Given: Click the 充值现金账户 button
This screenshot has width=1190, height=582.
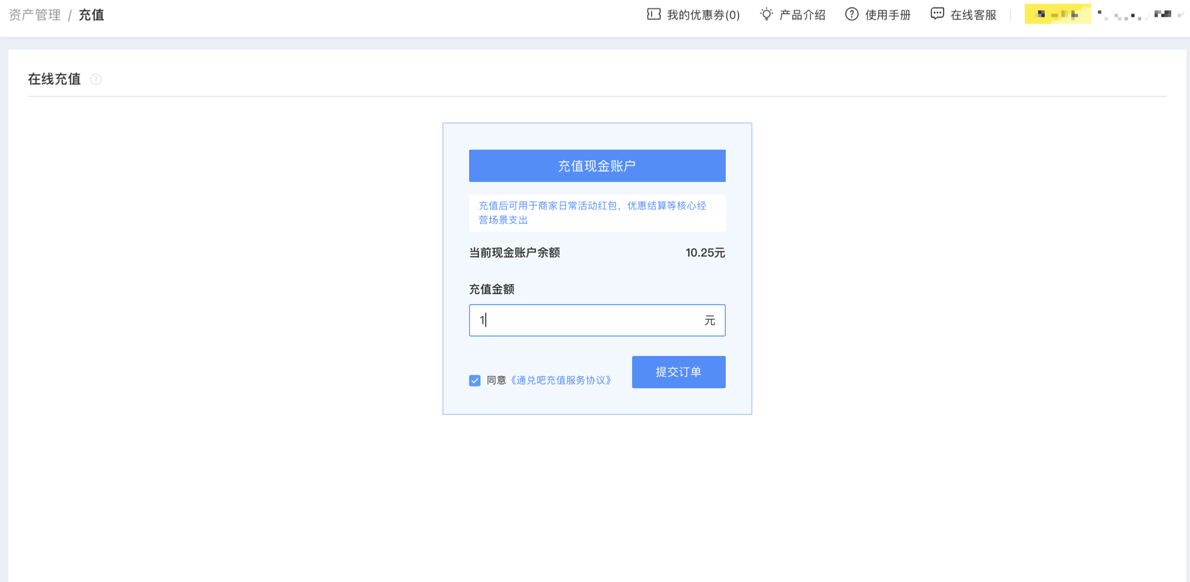Looking at the screenshot, I should (597, 166).
